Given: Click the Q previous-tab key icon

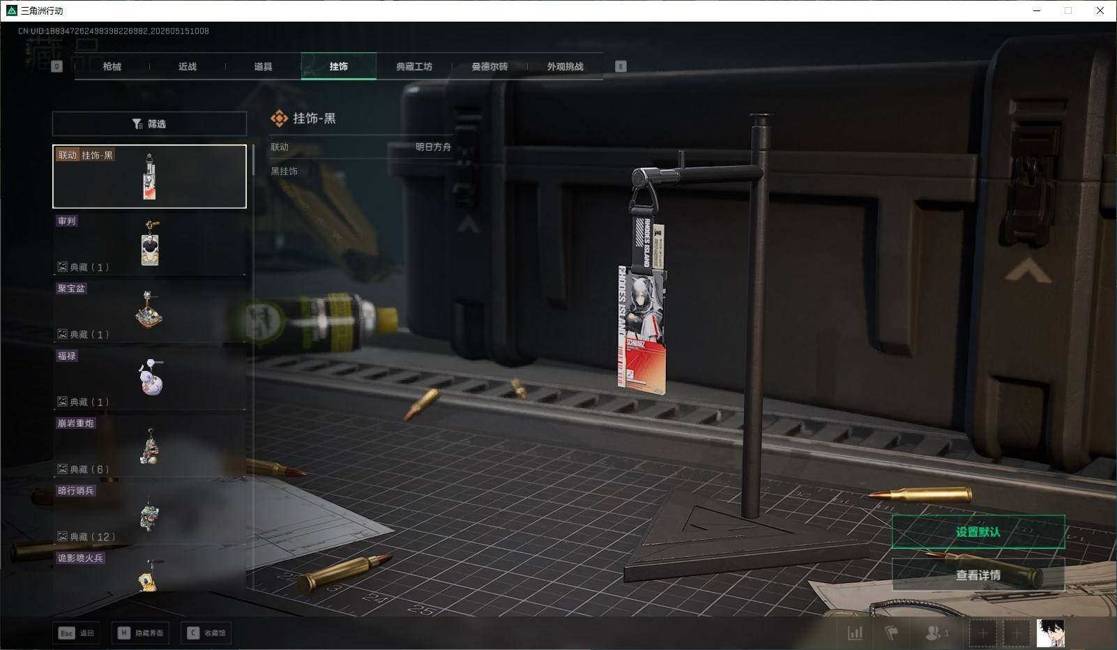Looking at the screenshot, I should pyautogui.click(x=57, y=66).
